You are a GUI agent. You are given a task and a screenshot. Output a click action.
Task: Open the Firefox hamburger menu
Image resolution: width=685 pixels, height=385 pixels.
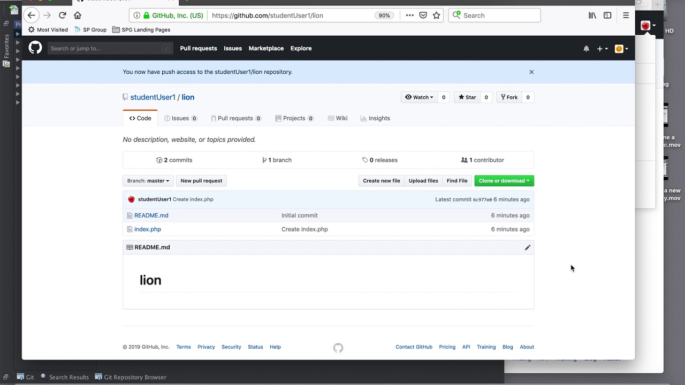[626, 16]
